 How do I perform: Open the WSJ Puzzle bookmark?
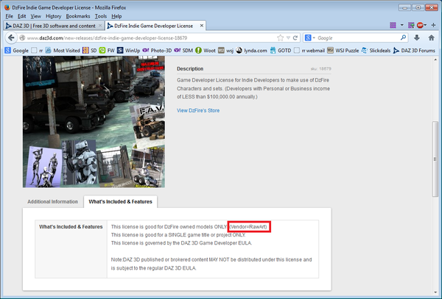click(x=343, y=50)
